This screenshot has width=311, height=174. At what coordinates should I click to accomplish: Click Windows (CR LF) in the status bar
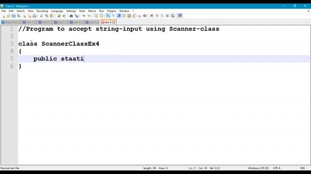(258, 168)
